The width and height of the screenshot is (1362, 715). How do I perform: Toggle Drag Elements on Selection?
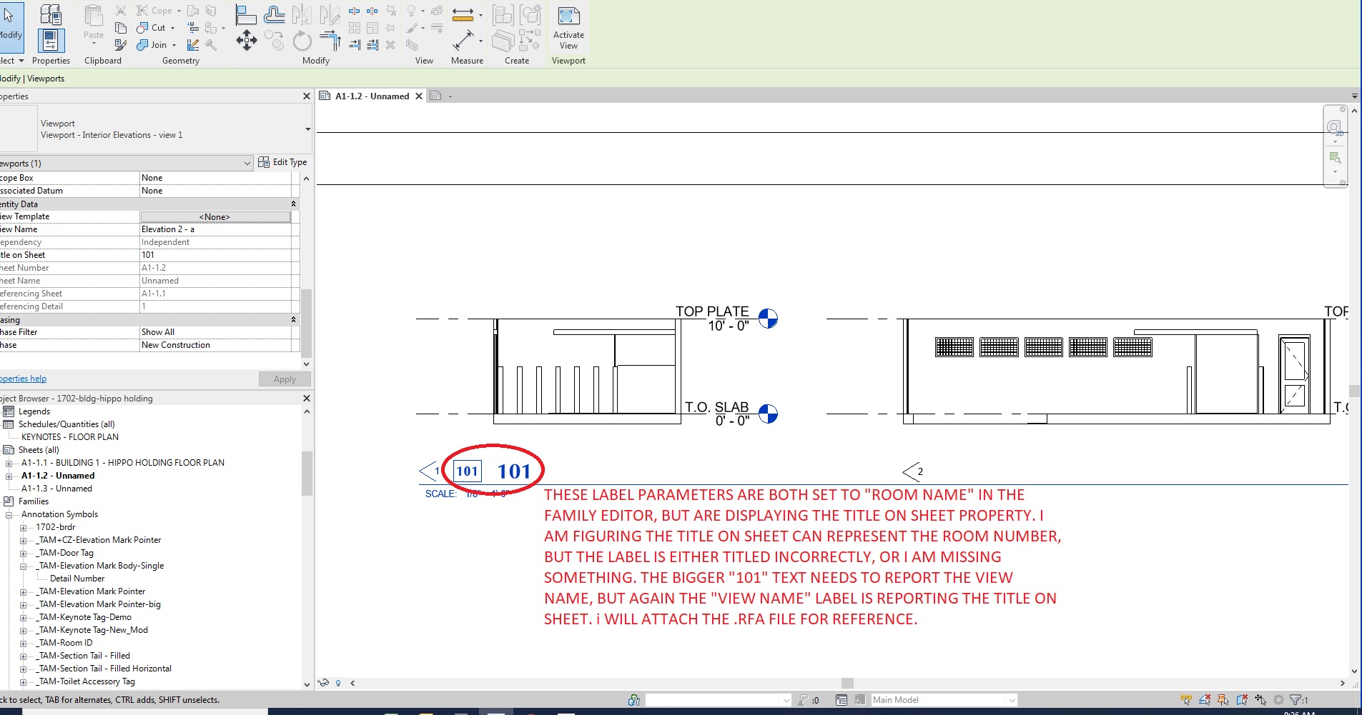click(1261, 700)
